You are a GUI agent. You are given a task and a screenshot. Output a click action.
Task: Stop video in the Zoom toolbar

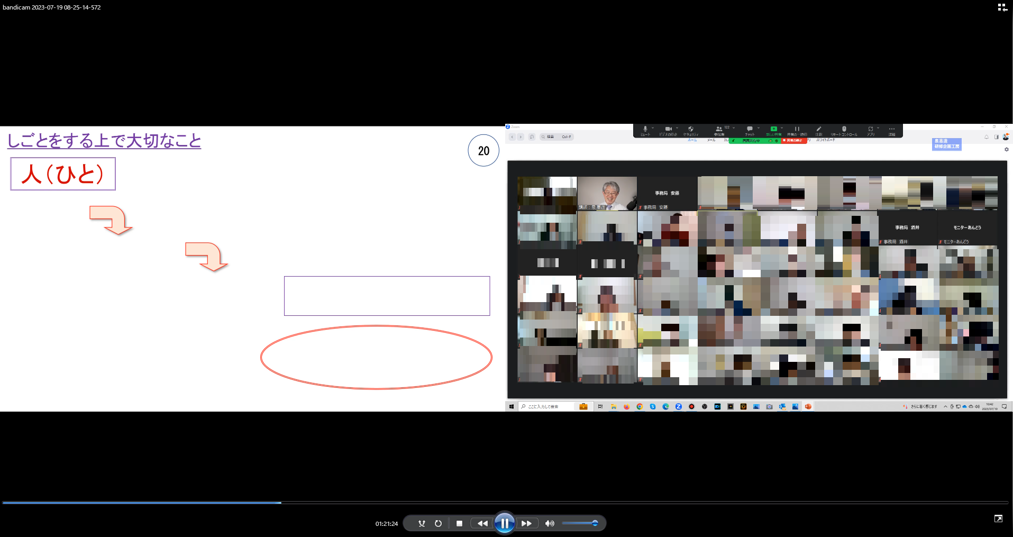pos(668,131)
